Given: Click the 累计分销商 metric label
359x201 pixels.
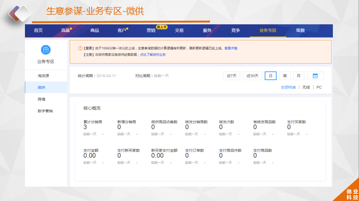Looking at the screenshot, I should coord(93,122).
